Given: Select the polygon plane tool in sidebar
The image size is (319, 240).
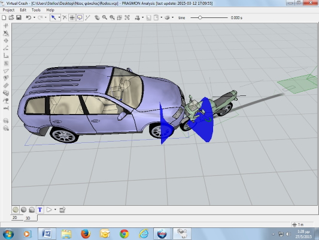Looking at the screenshot, I should coord(6,71).
